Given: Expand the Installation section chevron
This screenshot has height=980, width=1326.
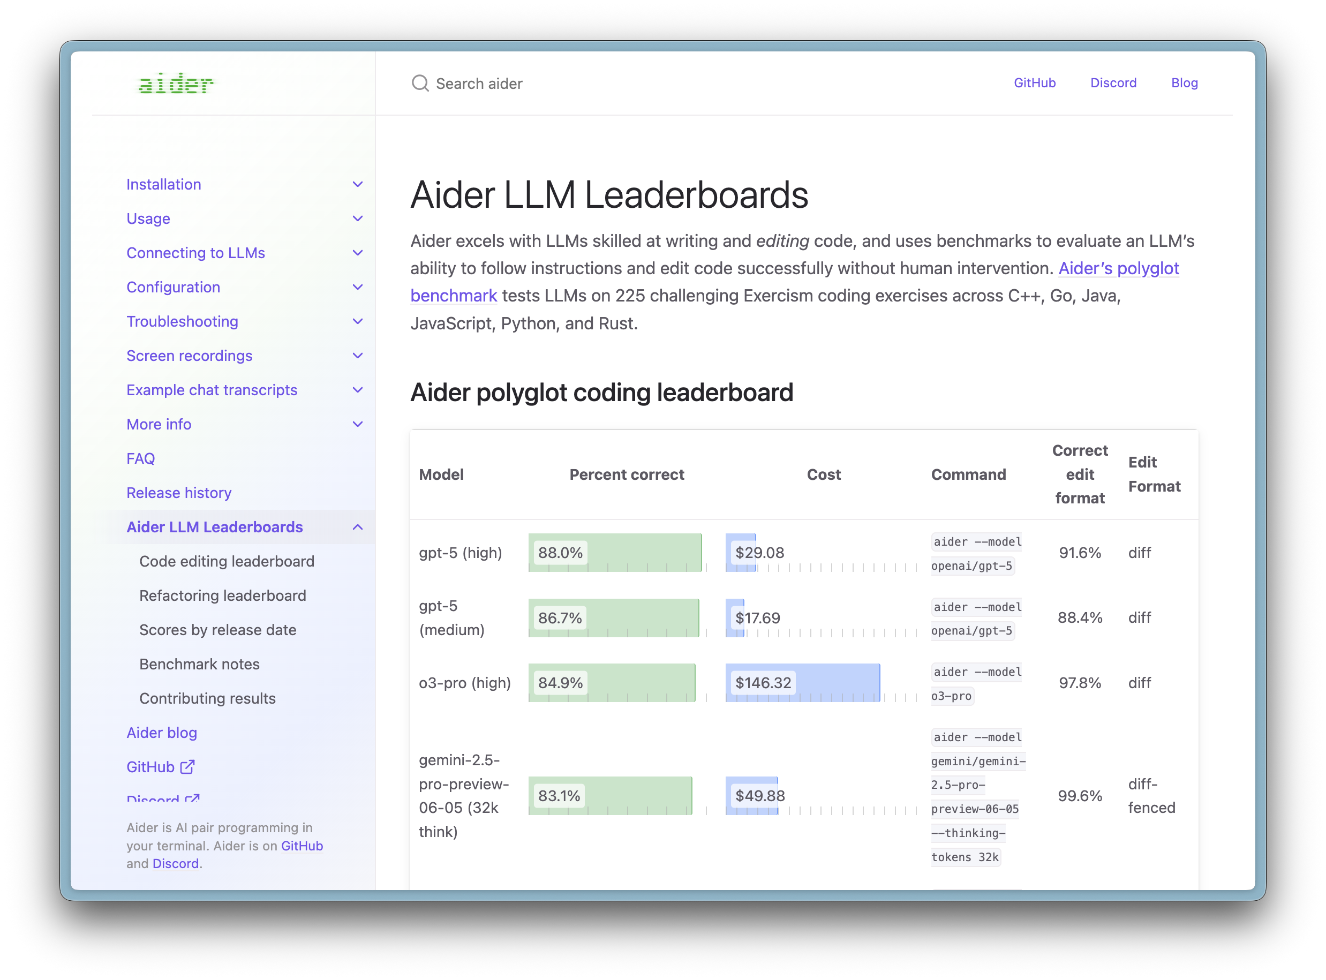Looking at the screenshot, I should [357, 185].
